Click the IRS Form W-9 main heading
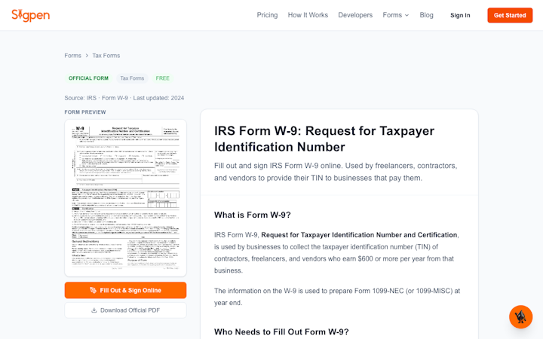543x339 pixels. pos(324,139)
